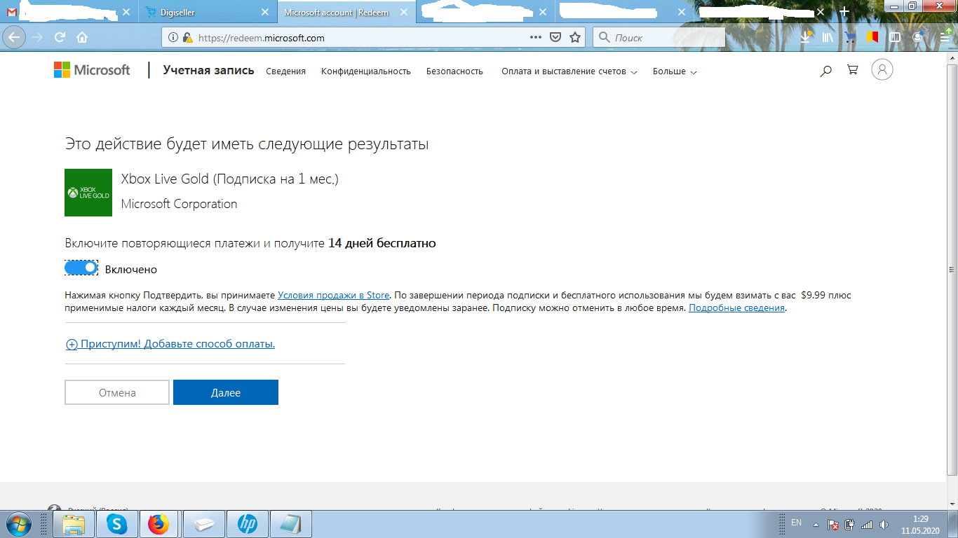Click the Xbox Live Gold product image
958x538 pixels.
coord(88,193)
